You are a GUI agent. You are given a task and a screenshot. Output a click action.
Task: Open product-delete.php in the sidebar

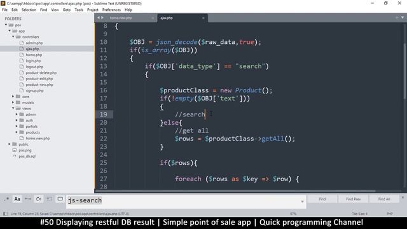coord(41,73)
